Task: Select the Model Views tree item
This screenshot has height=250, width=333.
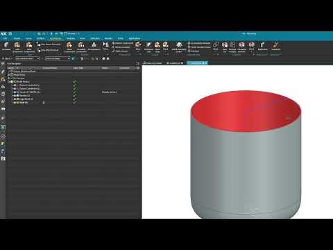Action: point(19,75)
